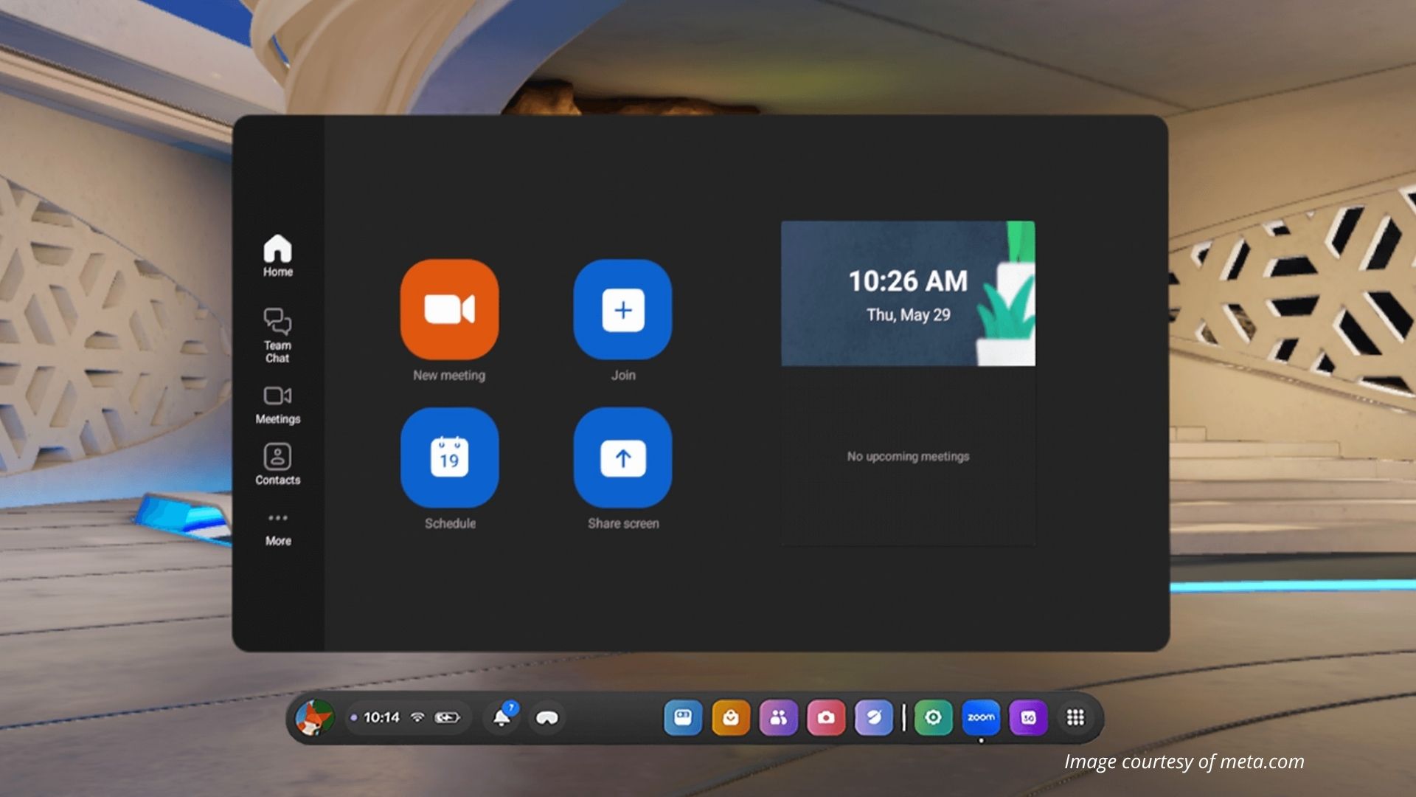Click the blue Join meeting icon
1416x797 pixels.
[x=622, y=309]
